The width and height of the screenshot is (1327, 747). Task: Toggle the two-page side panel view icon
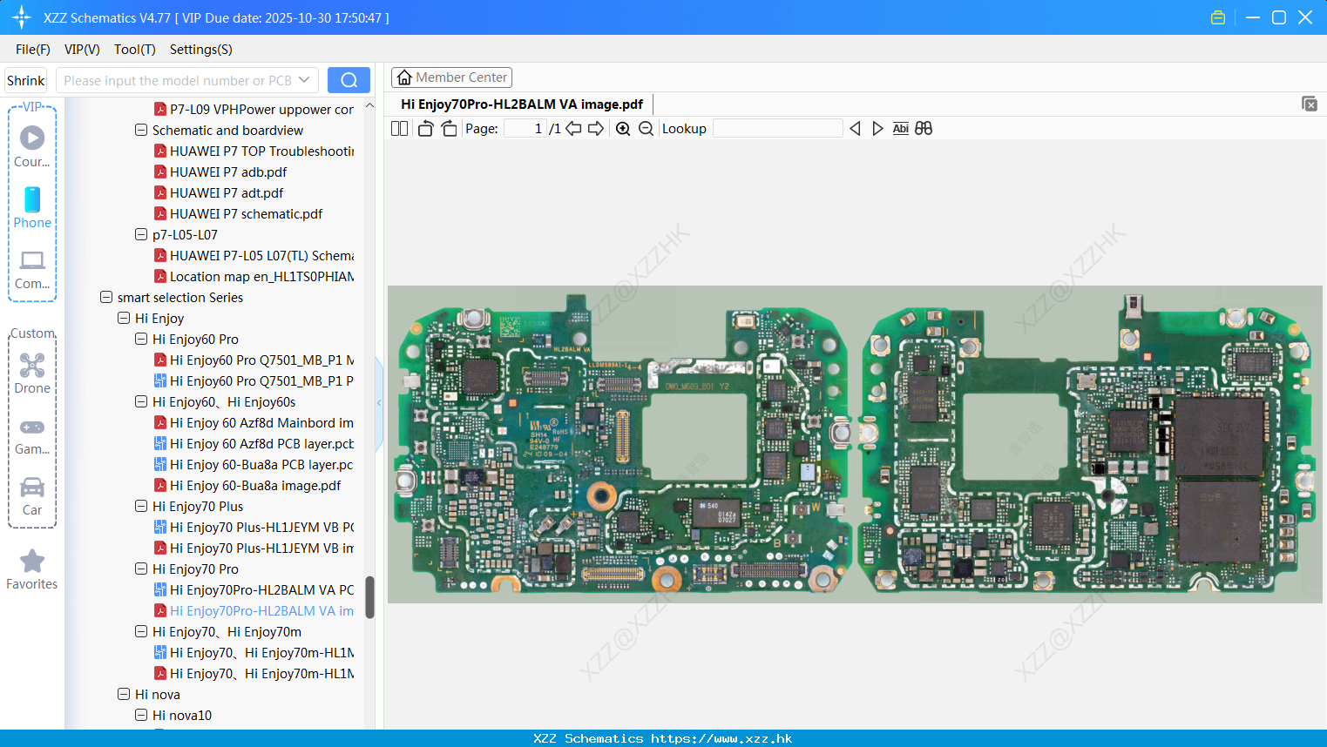pos(399,129)
